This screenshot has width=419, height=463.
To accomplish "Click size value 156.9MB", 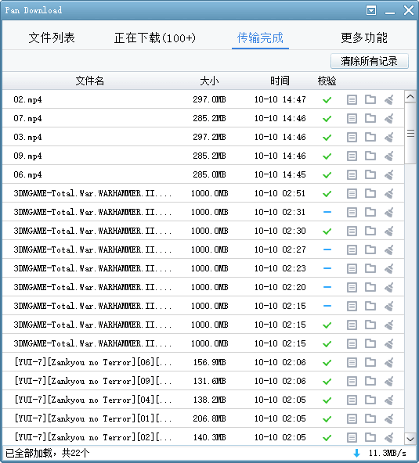I will [209, 362].
